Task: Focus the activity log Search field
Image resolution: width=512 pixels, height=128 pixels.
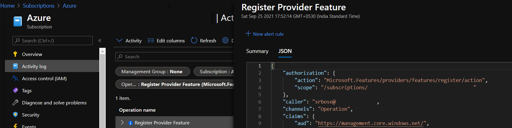Action: pyautogui.click(x=175, y=57)
